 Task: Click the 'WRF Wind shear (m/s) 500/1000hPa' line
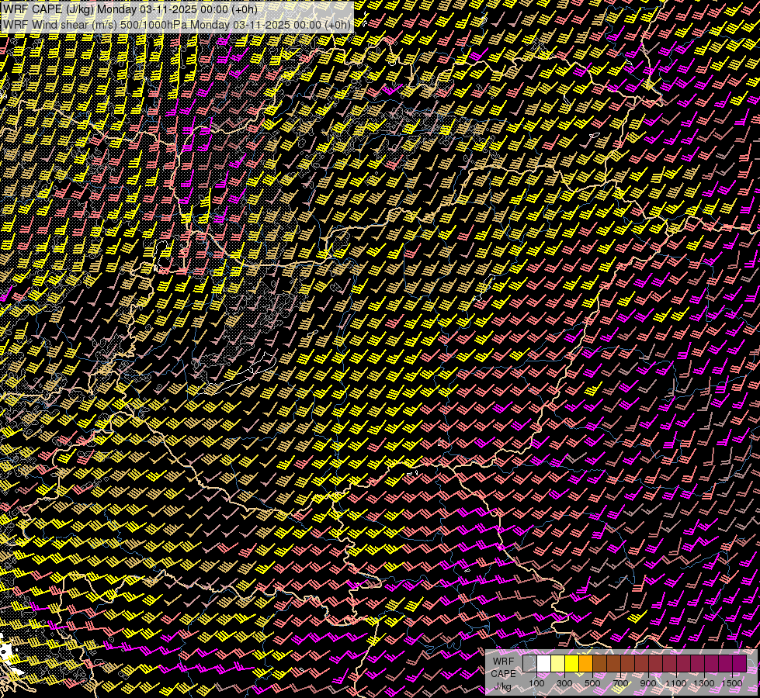click(x=176, y=25)
